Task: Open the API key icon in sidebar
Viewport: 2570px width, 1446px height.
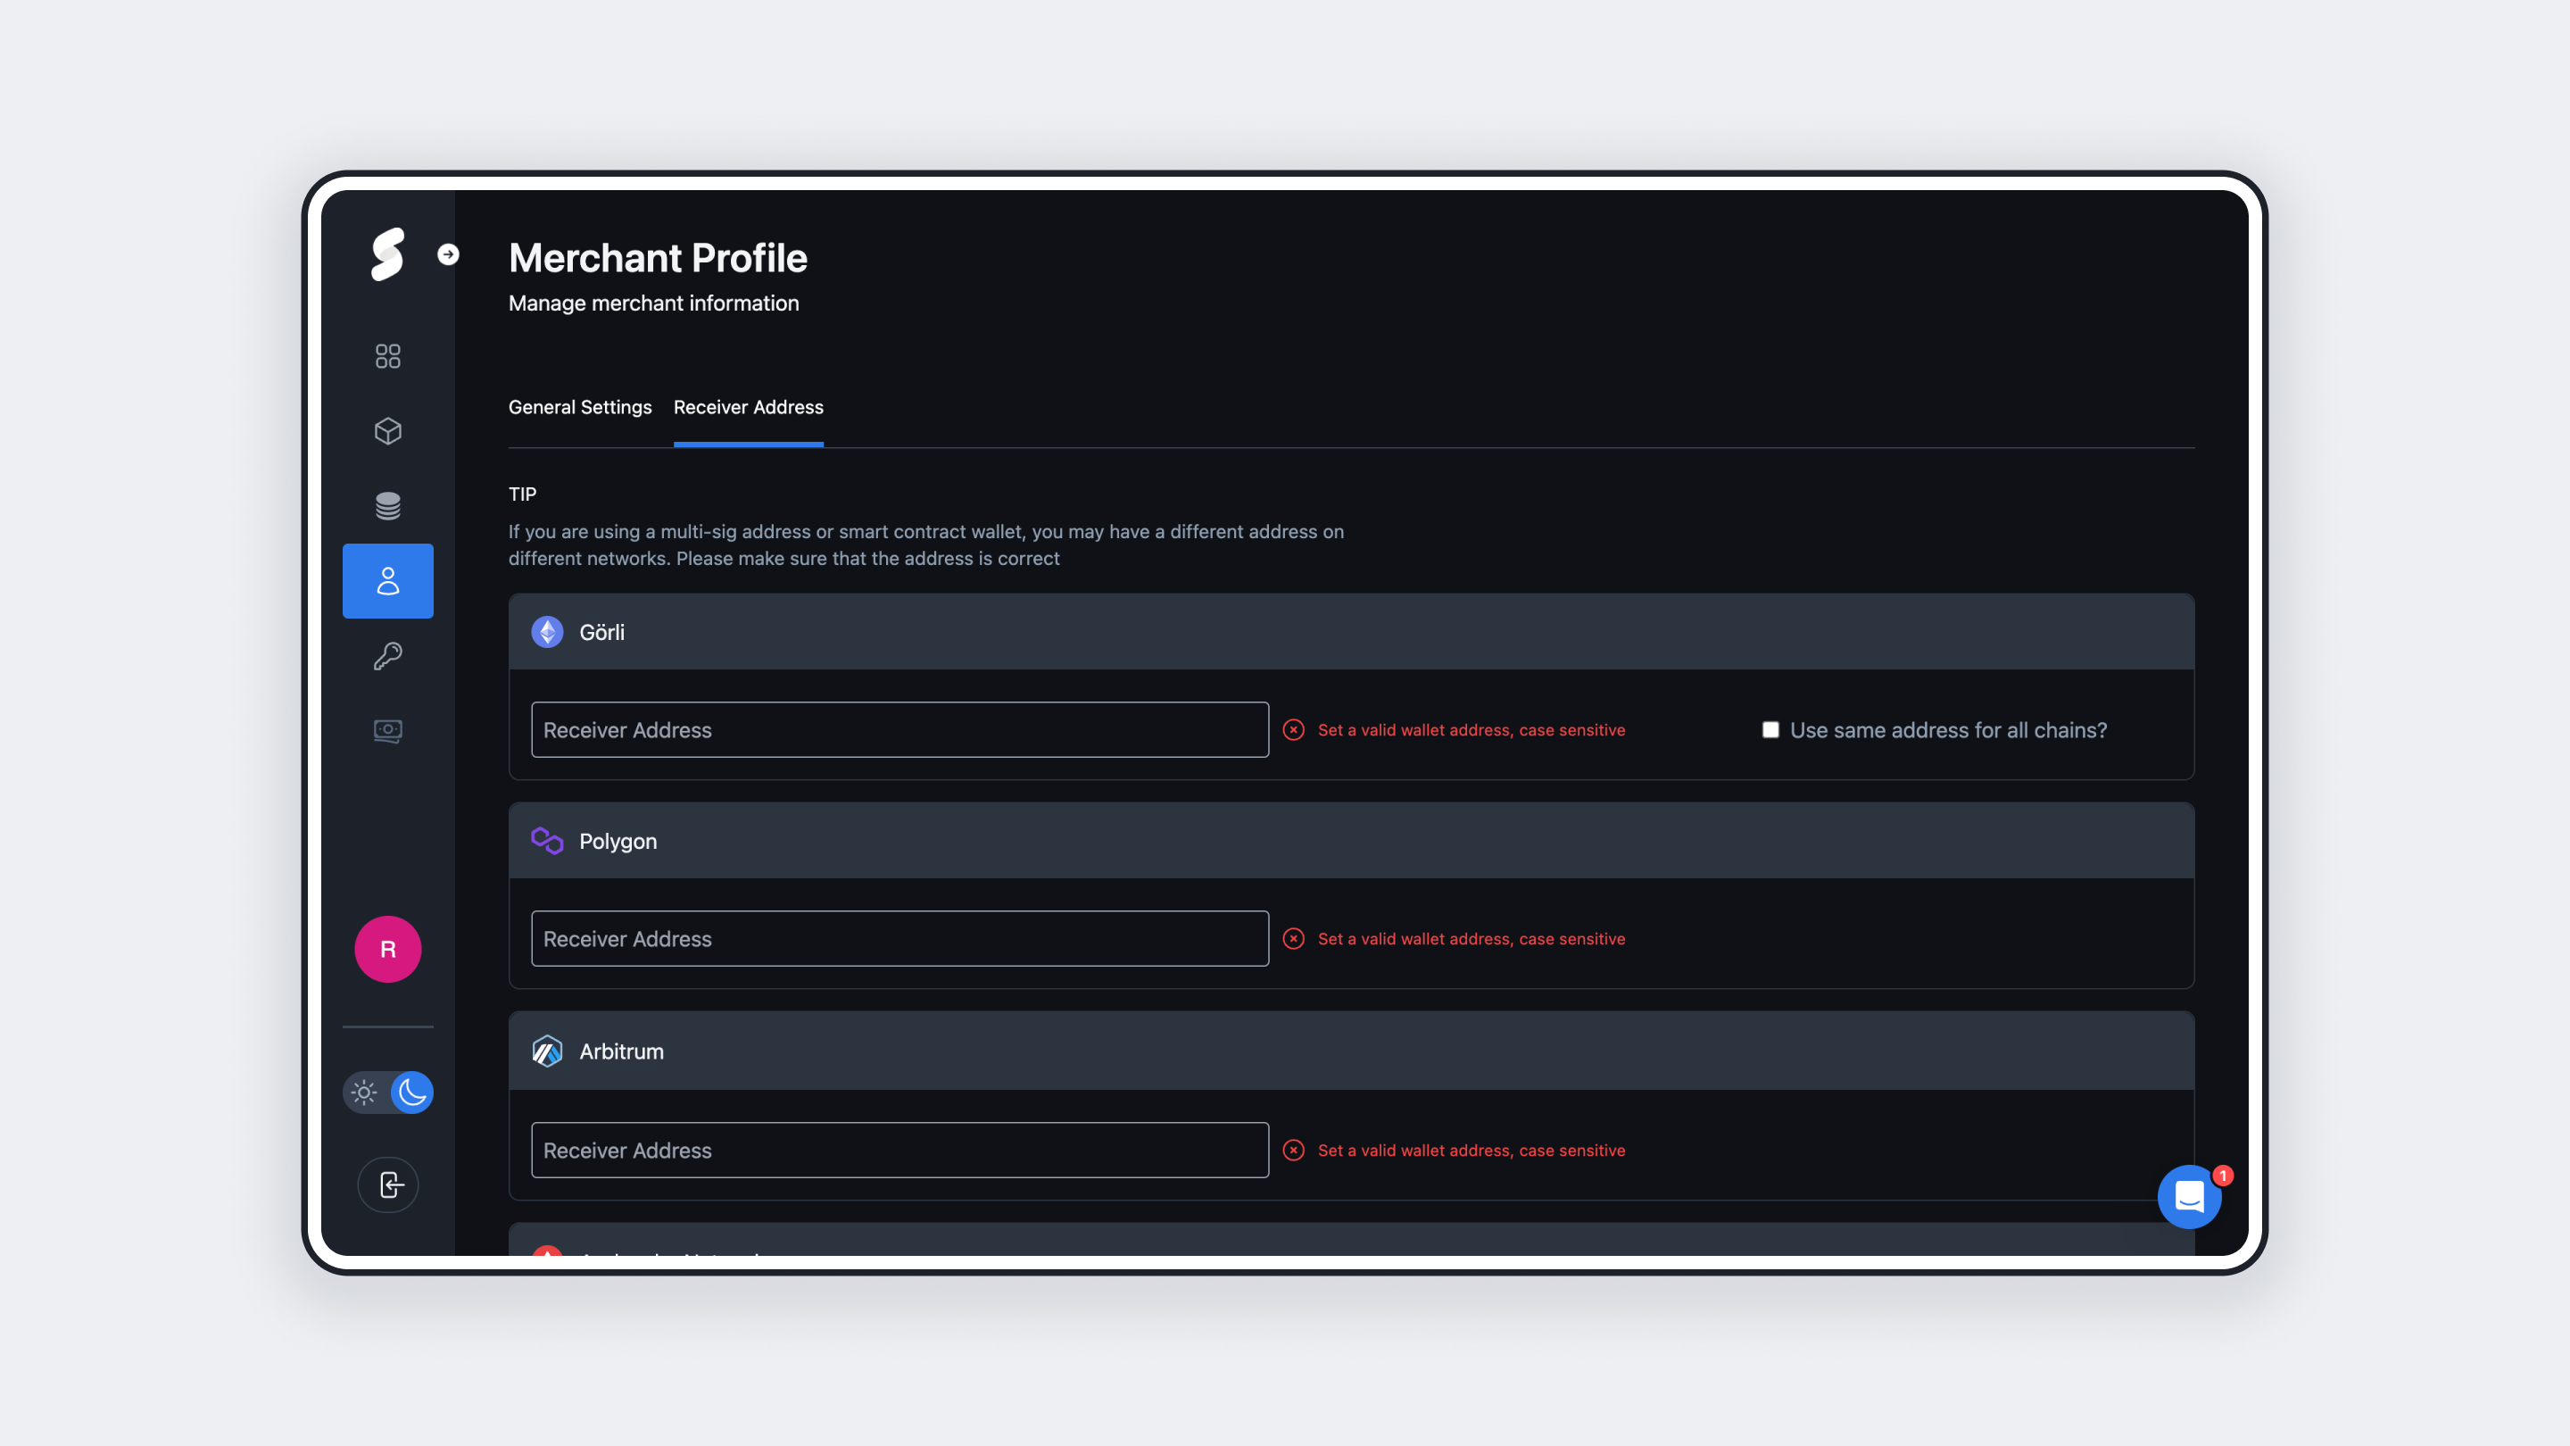Action: pos(387,656)
